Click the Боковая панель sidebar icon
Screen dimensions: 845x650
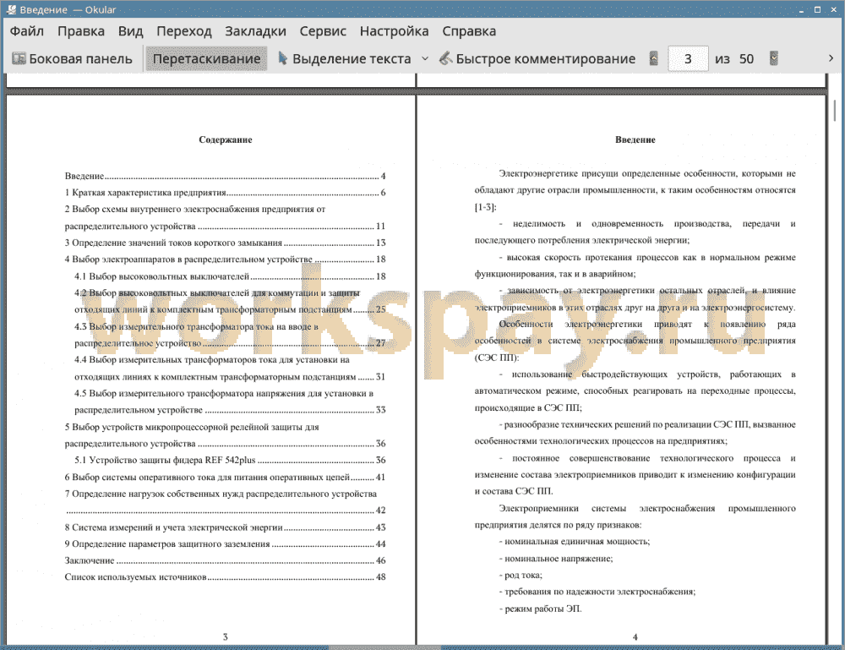tap(19, 58)
